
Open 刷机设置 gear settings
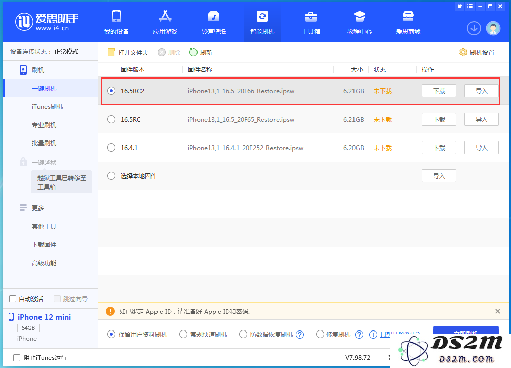click(463, 52)
